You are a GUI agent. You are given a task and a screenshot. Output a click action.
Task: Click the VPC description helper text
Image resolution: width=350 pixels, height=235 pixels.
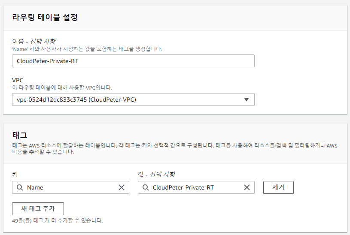pyautogui.click(x=62, y=87)
